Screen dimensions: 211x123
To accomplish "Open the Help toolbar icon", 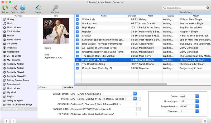I will tap(23, 8).
